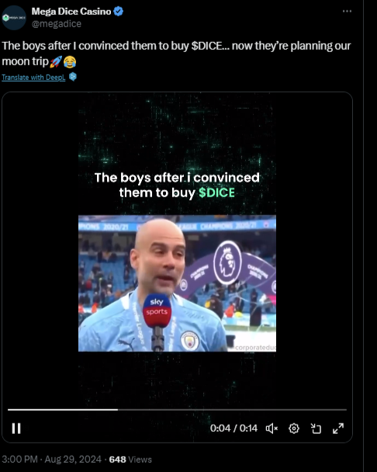The image size is (377, 472).
Task: Click the Mega Dice Casino display name
Action: click(x=71, y=12)
